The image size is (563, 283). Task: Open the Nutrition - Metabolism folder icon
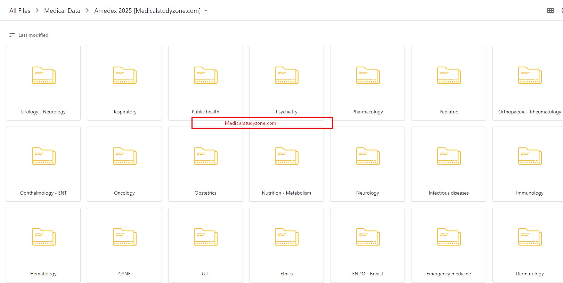(x=286, y=156)
